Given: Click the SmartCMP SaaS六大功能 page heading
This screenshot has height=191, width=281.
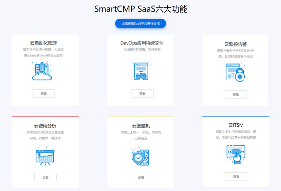Looking at the screenshot, I should tap(140, 9).
